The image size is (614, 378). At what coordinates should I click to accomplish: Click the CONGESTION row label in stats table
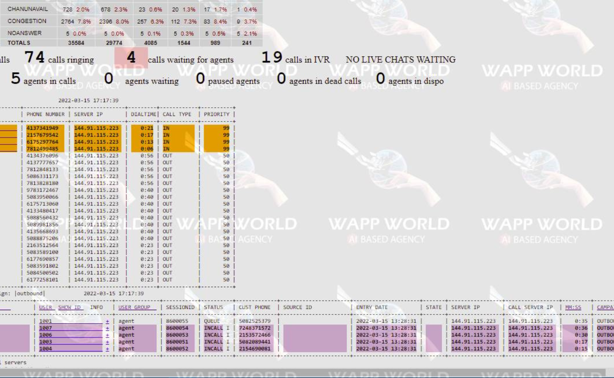point(27,21)
